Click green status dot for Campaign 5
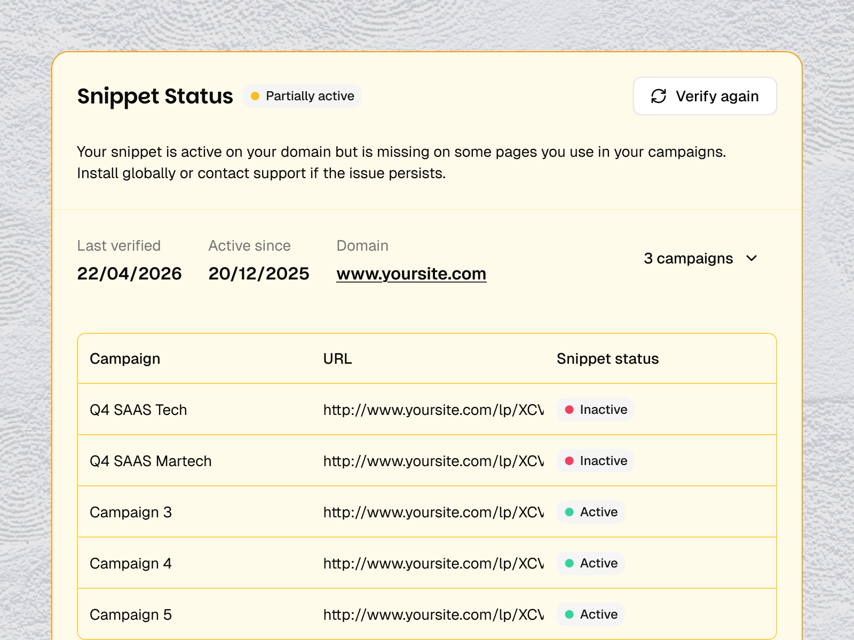 click(570, 614)
